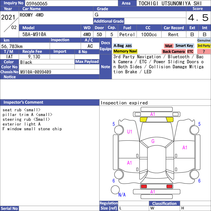
Task: Click the Inspector's Comment header
Action: (x=50, y=102)
